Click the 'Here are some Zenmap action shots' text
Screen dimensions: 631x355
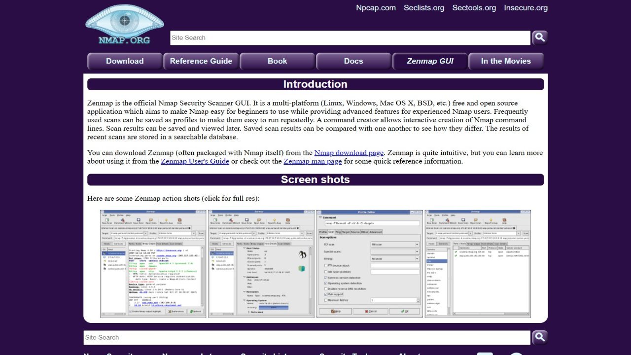tap(173, 198)
